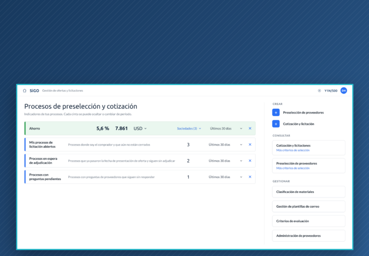Screen dimensions: 369x256
Task: Click the plus icon for Cotización y licitación
Action: [x=276, y=124]
